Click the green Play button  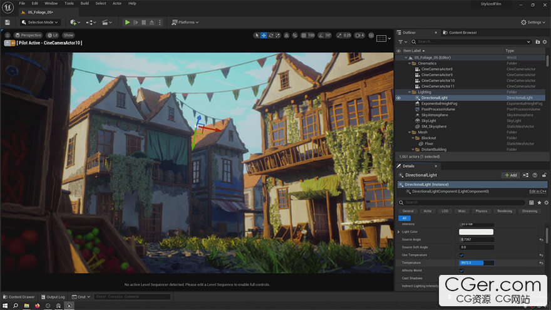point(127,22)
